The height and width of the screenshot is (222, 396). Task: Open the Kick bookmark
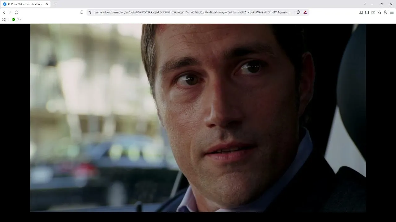(x=17, y=19)
